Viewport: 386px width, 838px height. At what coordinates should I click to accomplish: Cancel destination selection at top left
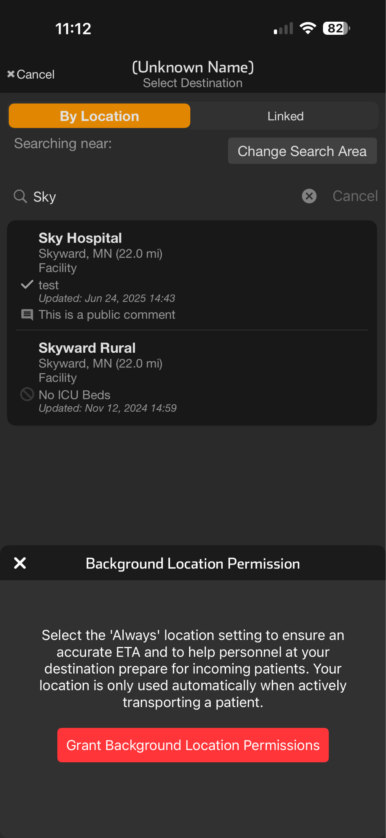point(31,74)
